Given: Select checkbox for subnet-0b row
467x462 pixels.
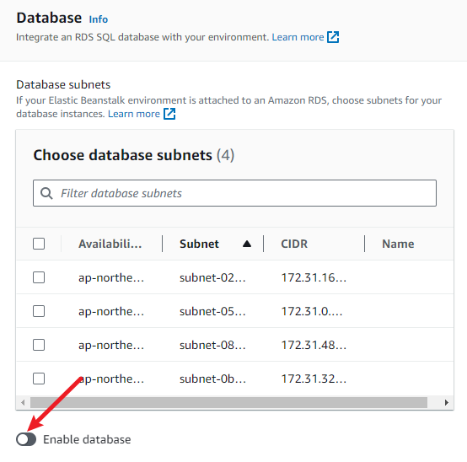Looking at the screenshot, I should [x=39, y=379].
